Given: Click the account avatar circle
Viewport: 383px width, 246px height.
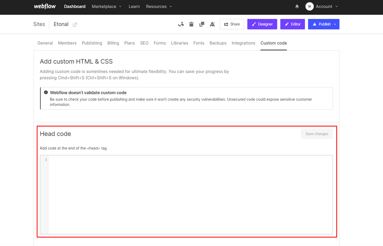Looking at the screenshot, I should click(309, 7).
